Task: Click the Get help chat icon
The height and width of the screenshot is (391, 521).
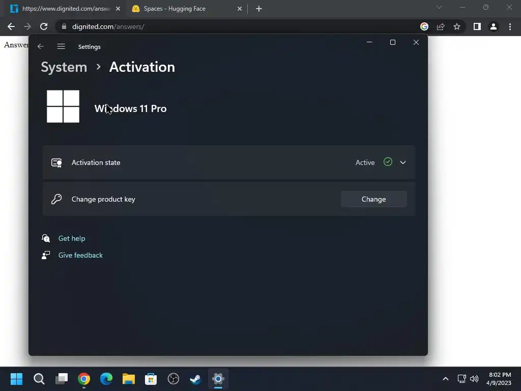Action: (46, 238)
